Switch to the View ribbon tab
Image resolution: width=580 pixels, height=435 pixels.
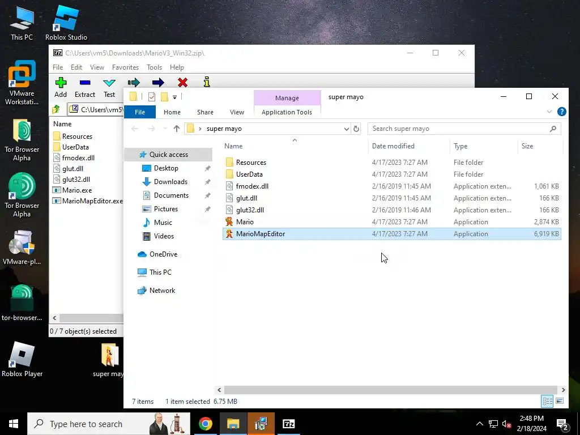(x=237, y=112)
